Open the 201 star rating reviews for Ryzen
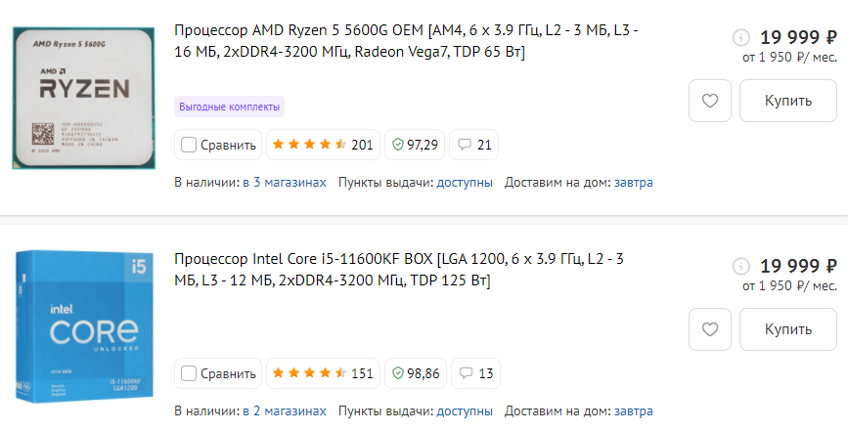 coord(322,146)
